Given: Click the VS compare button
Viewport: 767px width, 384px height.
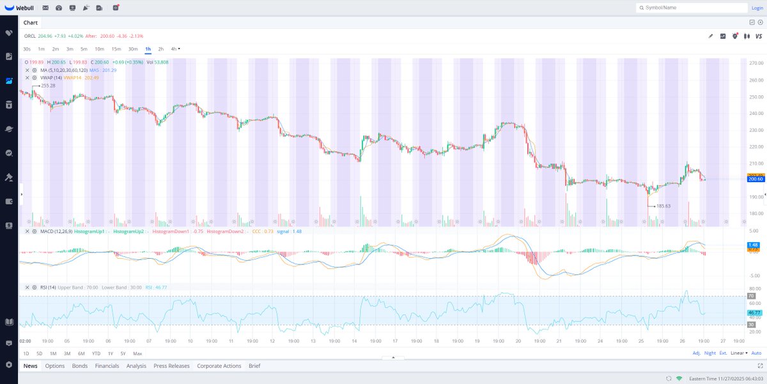Looking at the screenshot, I should (759, 36).
